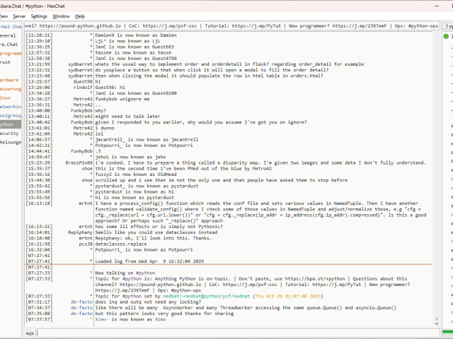Open the Window menu
Image resolution: width=453 pixels, height=339 pixels.
[62, 16]
